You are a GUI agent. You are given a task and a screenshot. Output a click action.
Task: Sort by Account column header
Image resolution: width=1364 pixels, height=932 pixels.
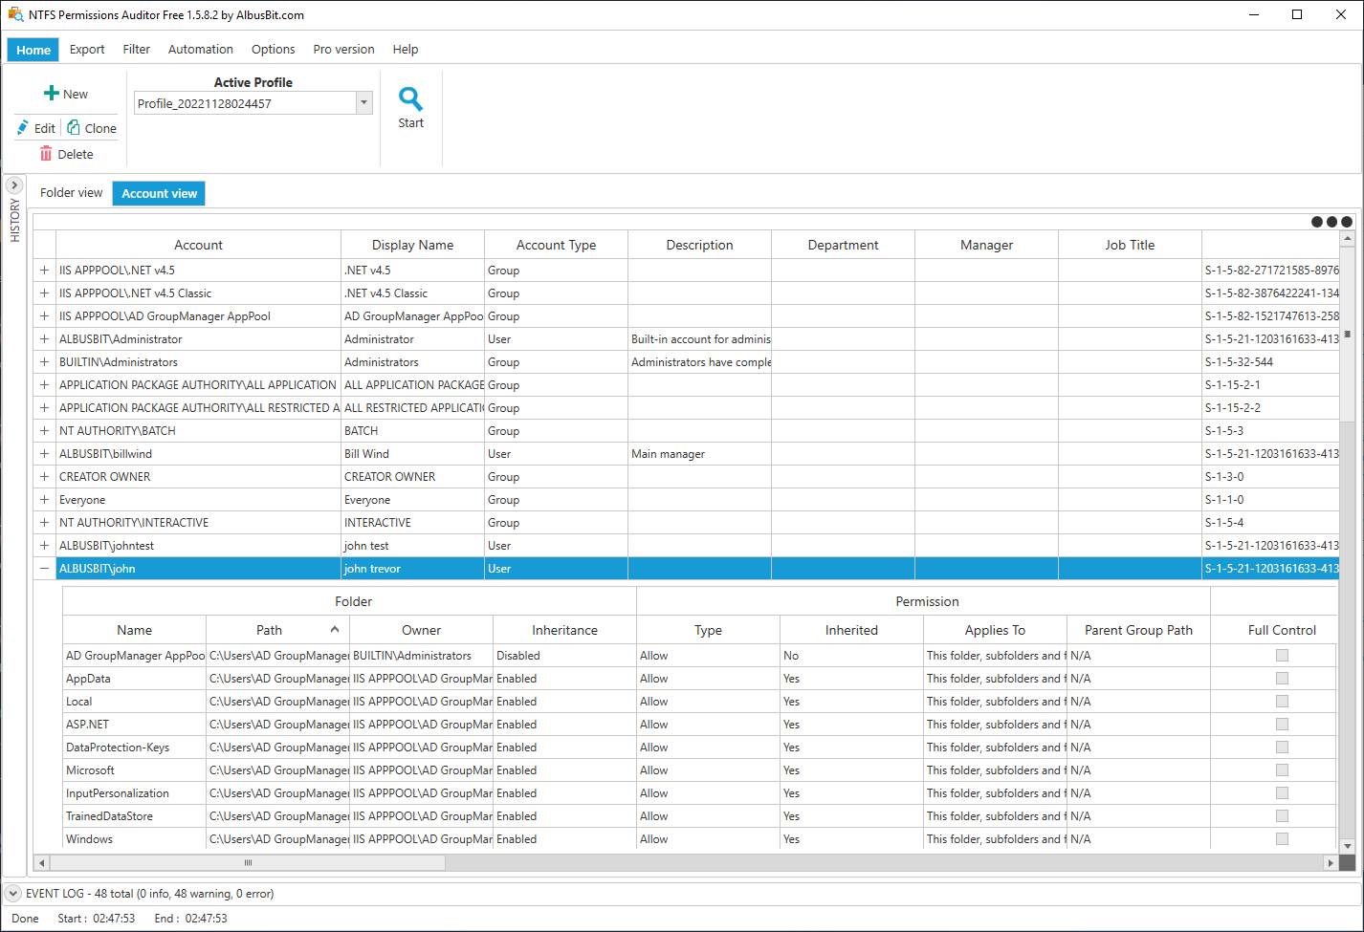(199, 245)
